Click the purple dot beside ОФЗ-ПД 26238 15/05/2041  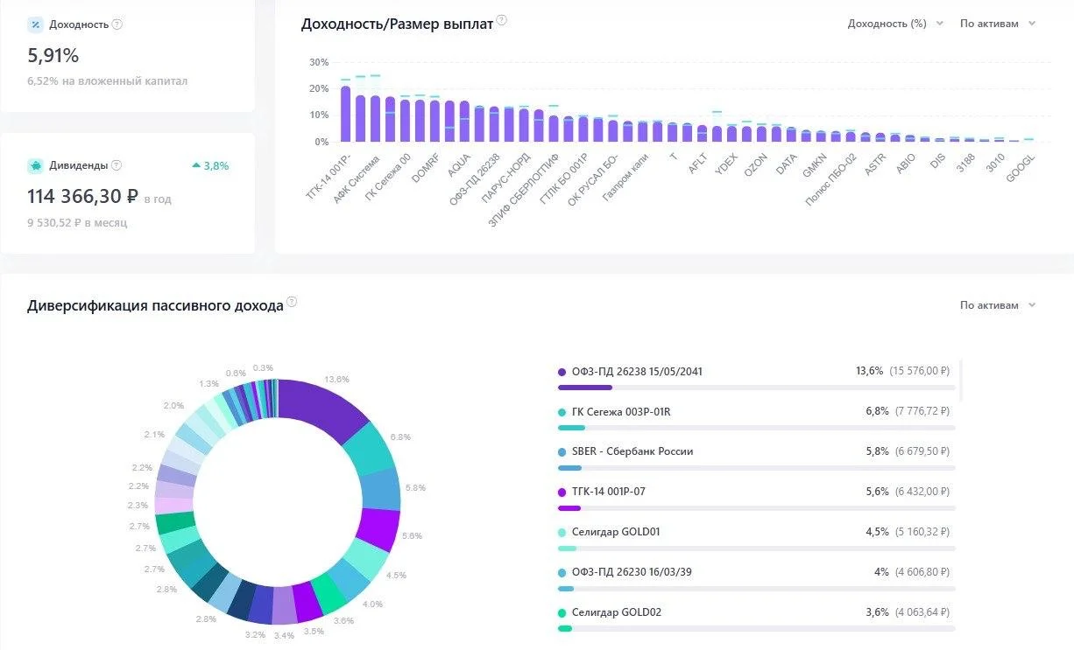562,372
